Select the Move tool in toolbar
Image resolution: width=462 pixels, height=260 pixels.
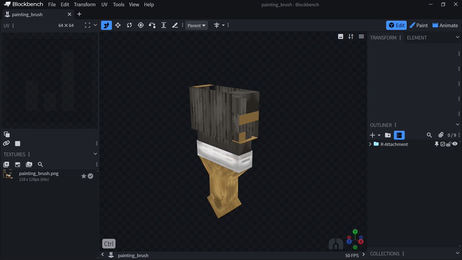[x=106, y=25]
